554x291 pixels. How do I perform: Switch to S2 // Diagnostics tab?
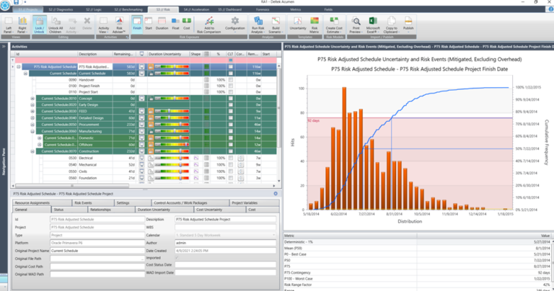(61, 9)
